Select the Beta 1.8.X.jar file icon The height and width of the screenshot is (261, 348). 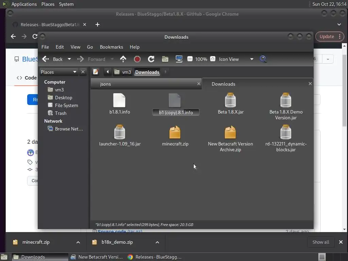point(230,100)
